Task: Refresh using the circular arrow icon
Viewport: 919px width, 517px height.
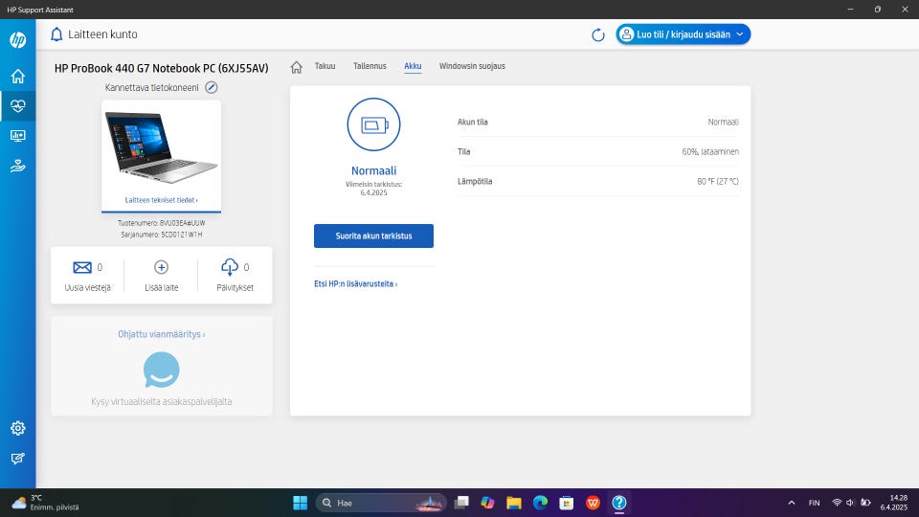Action: click(x=598, y=34)
